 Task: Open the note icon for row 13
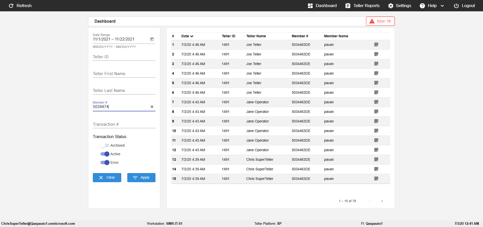pyautogui.click(x=376, y=159)
